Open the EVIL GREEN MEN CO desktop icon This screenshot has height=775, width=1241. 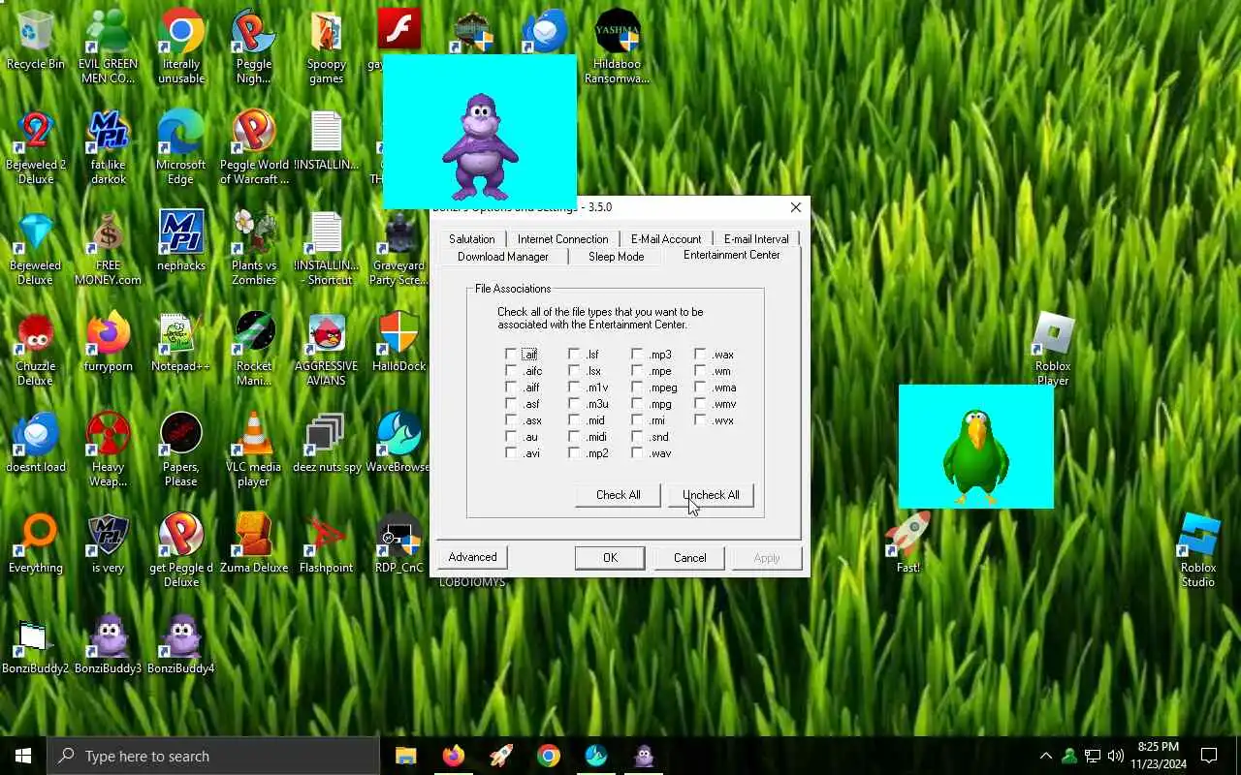pyautogui.click(x=108, y=46)
